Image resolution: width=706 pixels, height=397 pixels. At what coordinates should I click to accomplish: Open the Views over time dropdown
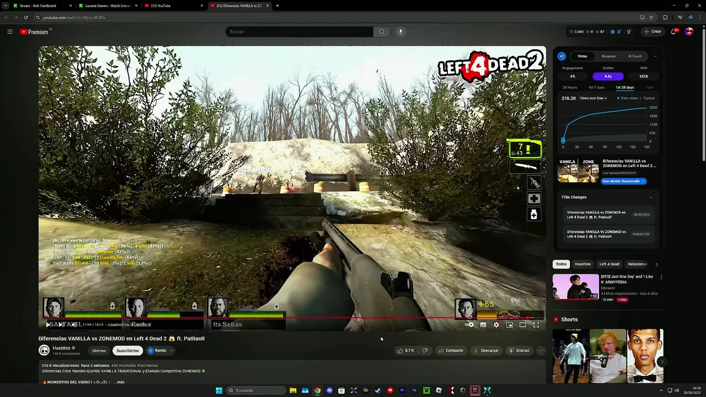tap(593, 98)
